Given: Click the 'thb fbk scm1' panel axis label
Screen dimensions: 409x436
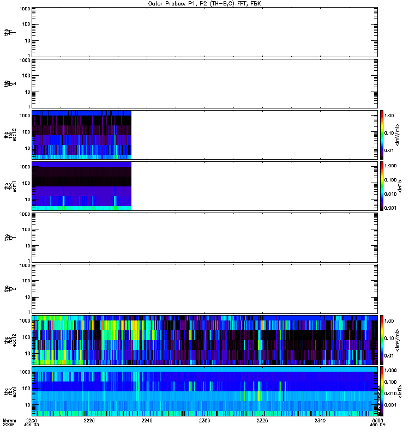Looking at the screenshot, I should [x=10, y=186].
